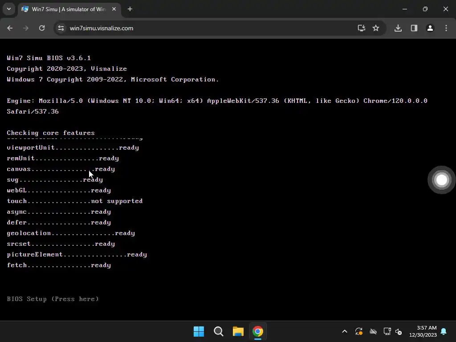Open the network display tray icon

[387, 331]
